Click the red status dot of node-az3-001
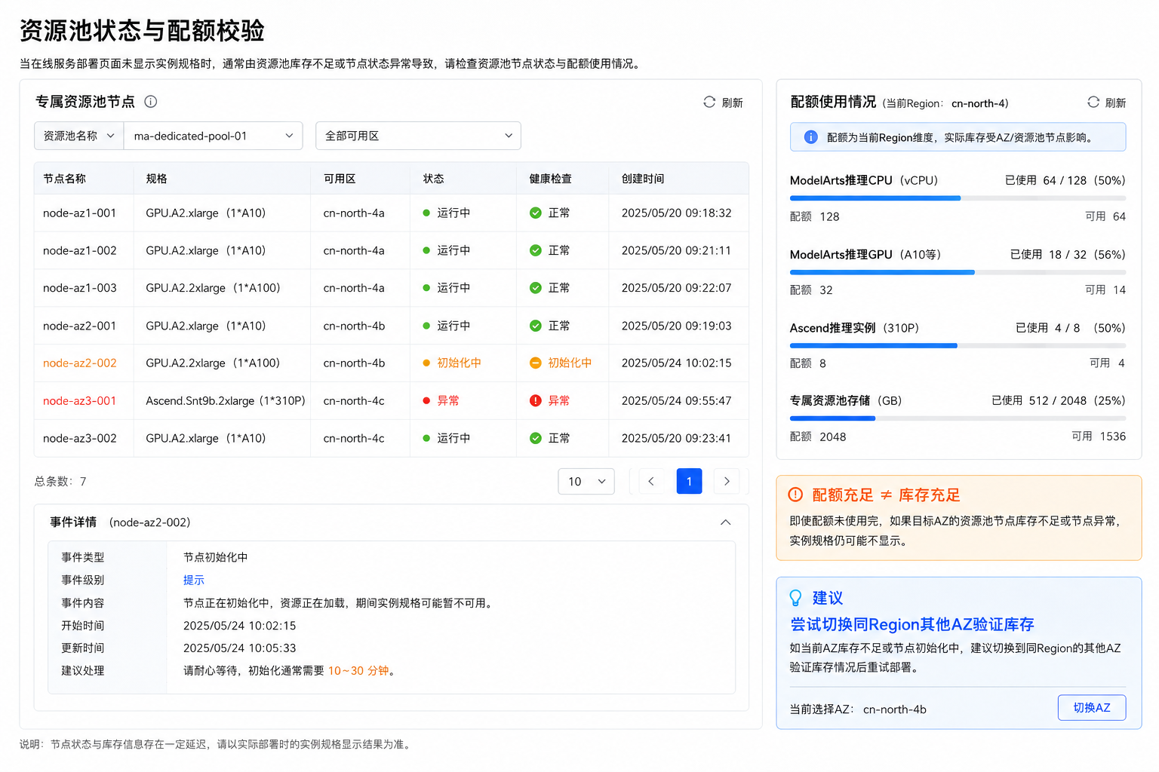Image resolution: width=1159 pixels, height=772 pixels. click(426, 400)
